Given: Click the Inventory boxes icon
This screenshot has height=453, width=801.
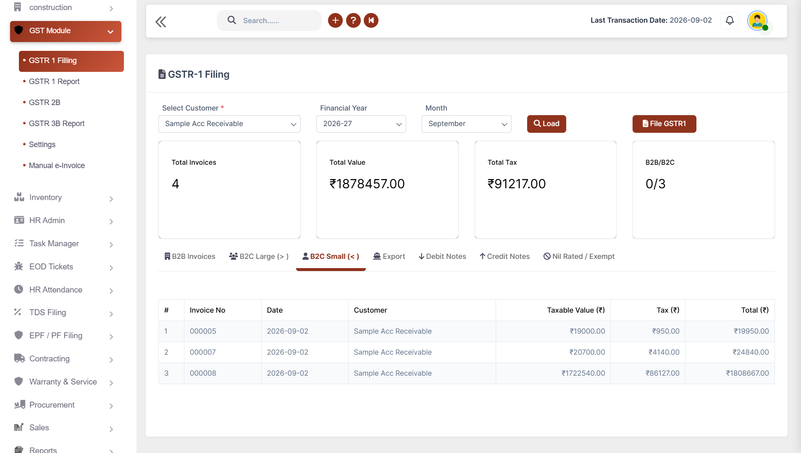Looking at the screenshot, I should (x=19, y=197).
